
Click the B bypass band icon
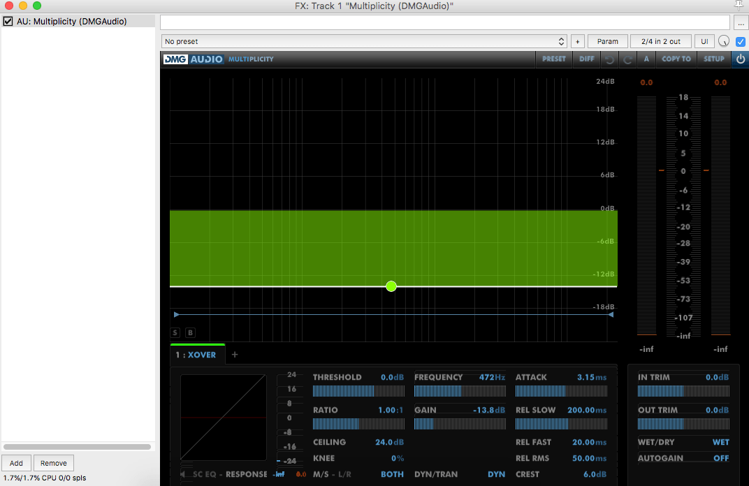click(x=190, y=333)
